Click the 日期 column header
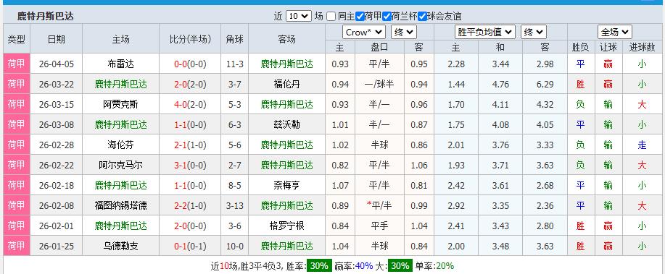 (57, 39)
